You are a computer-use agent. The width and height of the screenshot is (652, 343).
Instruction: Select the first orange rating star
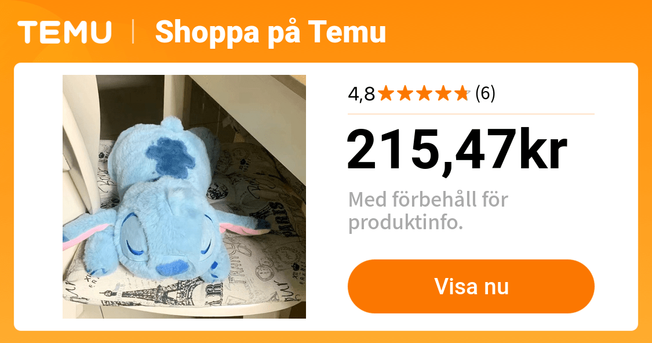tap(387, 93)
